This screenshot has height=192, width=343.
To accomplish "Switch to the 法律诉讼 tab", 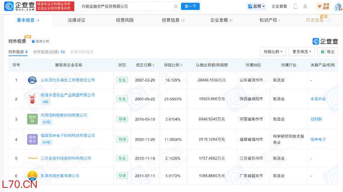I will point(76,20).
